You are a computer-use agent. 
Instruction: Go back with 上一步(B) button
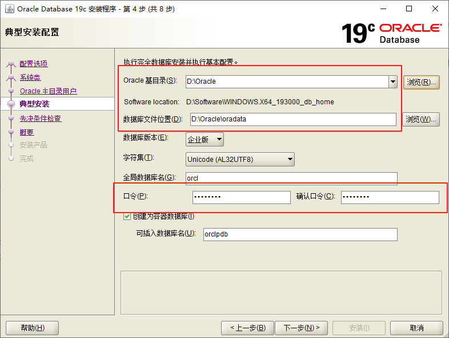248,328
